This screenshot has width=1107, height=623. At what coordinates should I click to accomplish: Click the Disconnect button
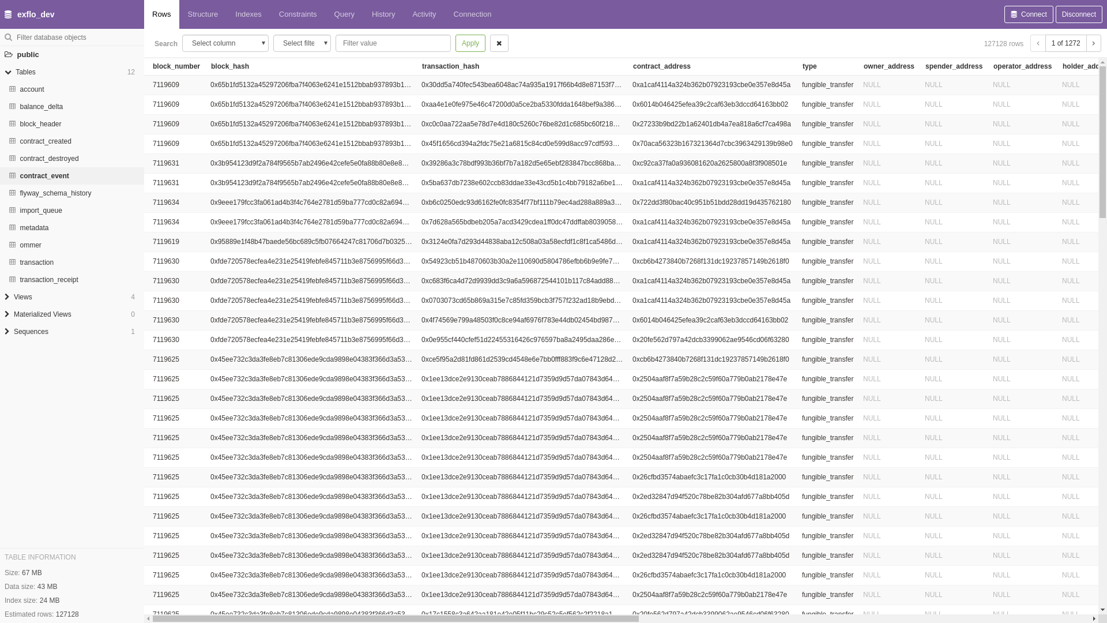1079,14
